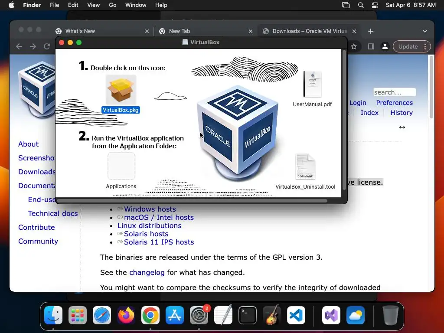Open Finder from the Dock
444x333 pixels.
tap(53, 315)
